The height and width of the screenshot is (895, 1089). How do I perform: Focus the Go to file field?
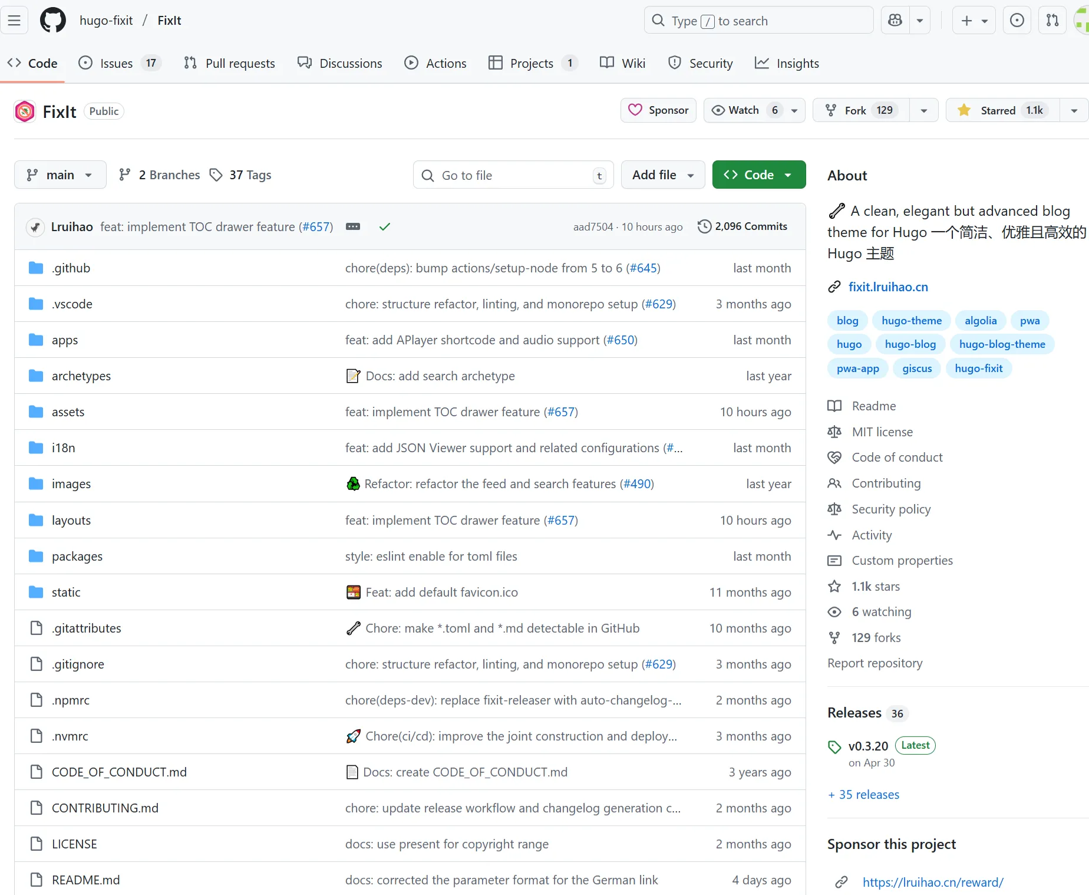(x=513, y=175)
